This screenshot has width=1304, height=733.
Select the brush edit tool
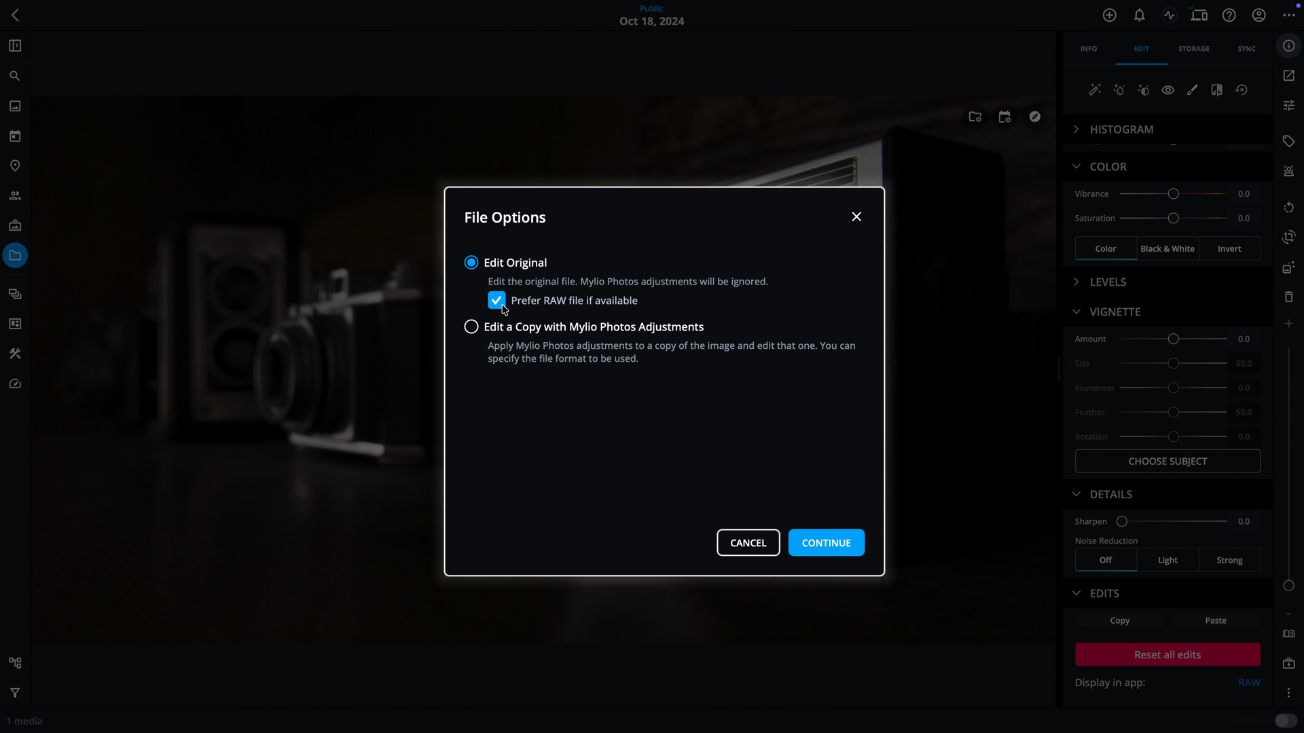(1192, 90)
